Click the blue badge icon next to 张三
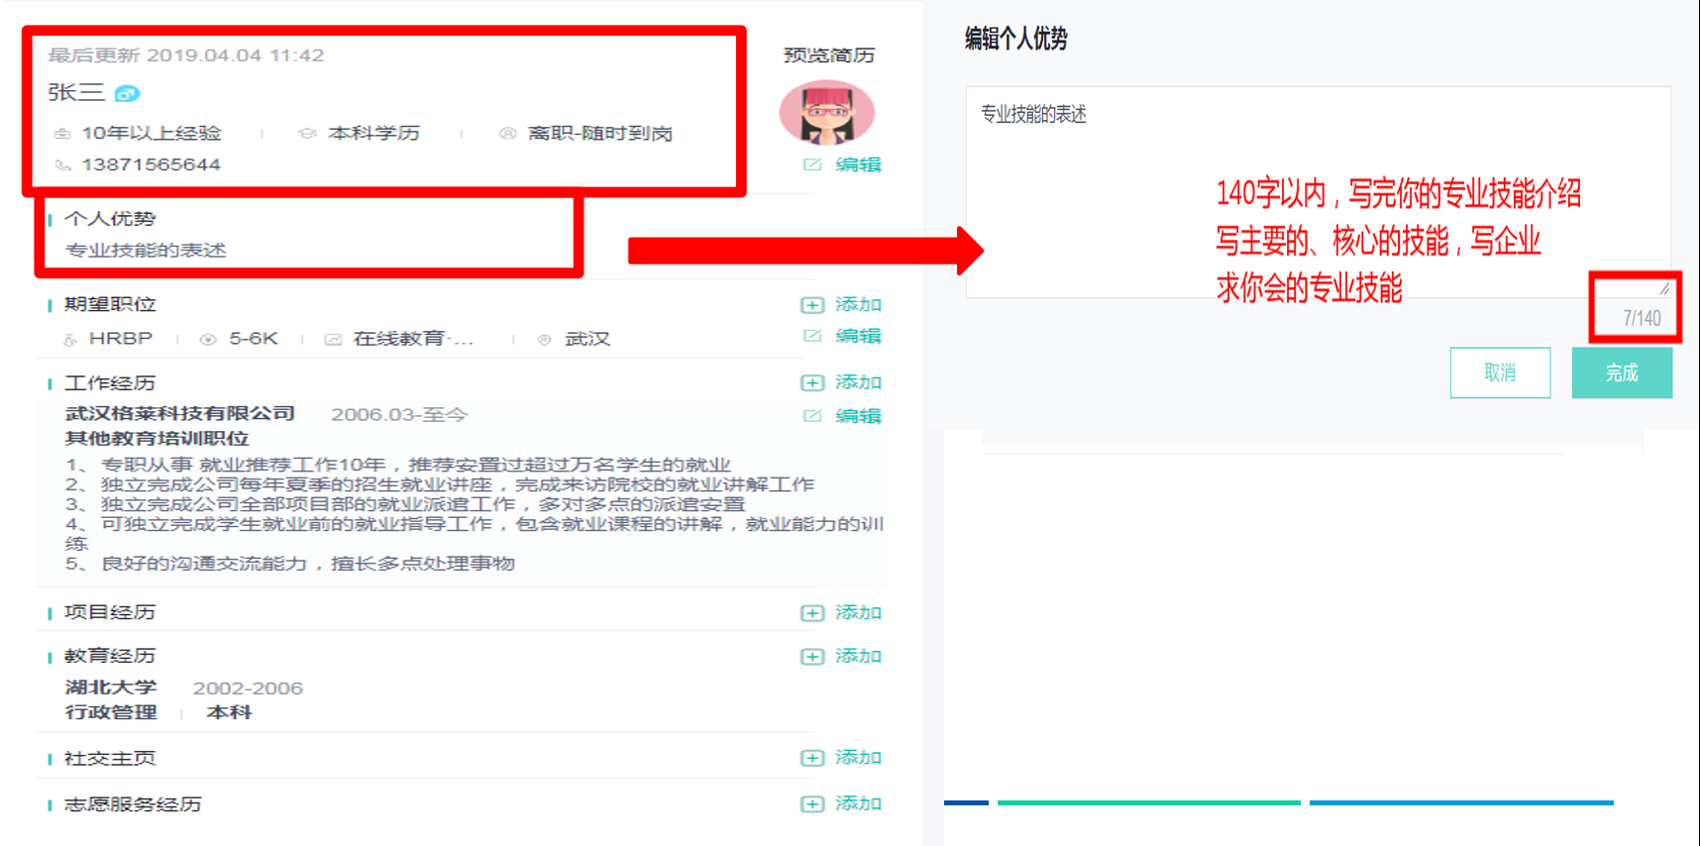Screen dimensions: 1700x846 (127, 94)
